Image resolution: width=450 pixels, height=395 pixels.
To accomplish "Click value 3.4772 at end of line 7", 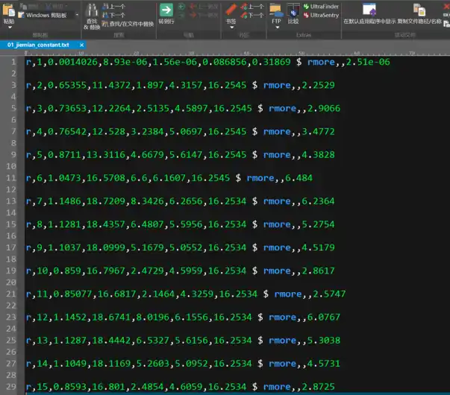I will (318, 132).
